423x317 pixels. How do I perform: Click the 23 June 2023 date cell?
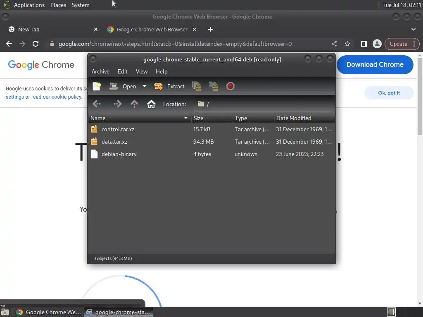[299, 154]
